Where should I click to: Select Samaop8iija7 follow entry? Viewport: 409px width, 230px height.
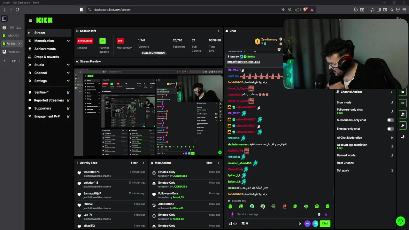pos(111,195)
